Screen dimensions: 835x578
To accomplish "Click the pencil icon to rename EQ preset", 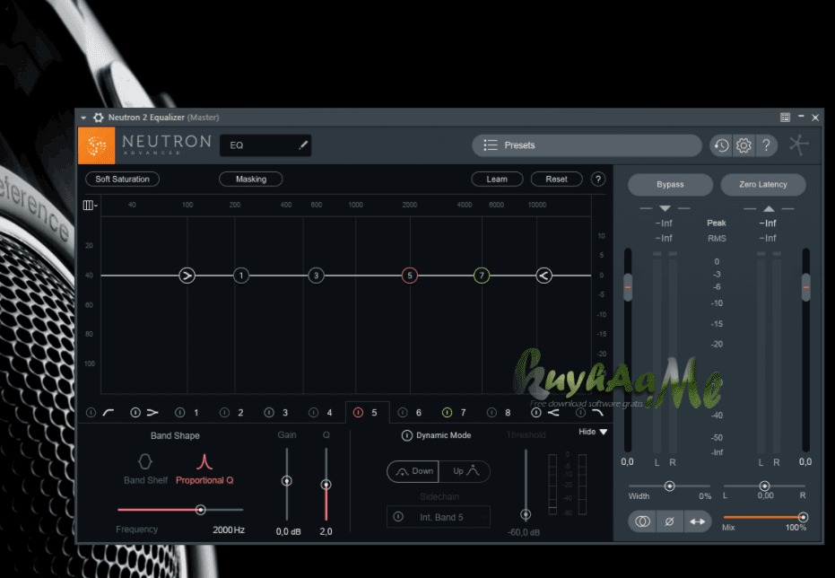I will 303,144.
